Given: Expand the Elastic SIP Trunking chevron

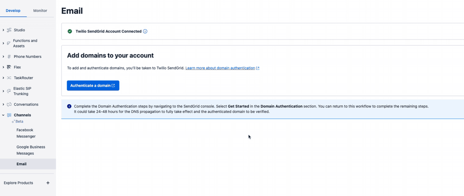Looking at the screenshot, I should pyautogui.click(x=3, y=91).
